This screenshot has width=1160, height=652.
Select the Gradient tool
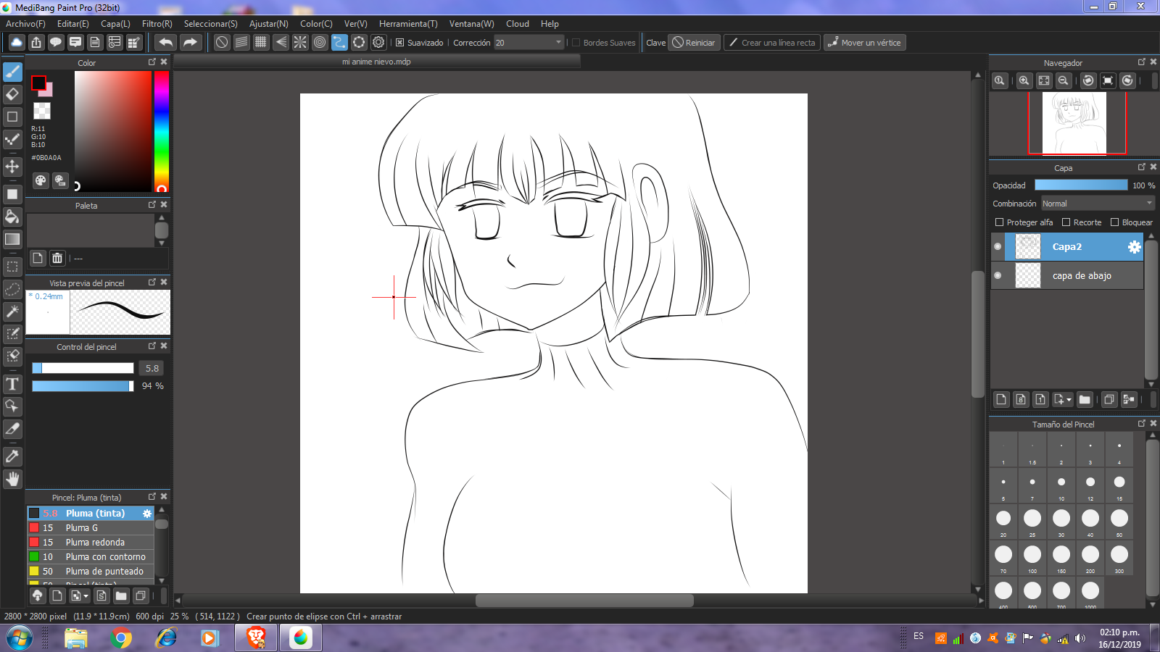tap(12, 239)
